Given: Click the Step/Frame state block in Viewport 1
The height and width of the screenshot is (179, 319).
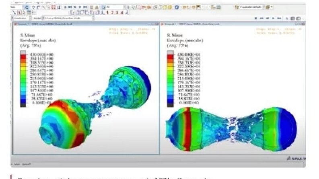Looking at the screenshot, I should [132, 31].
